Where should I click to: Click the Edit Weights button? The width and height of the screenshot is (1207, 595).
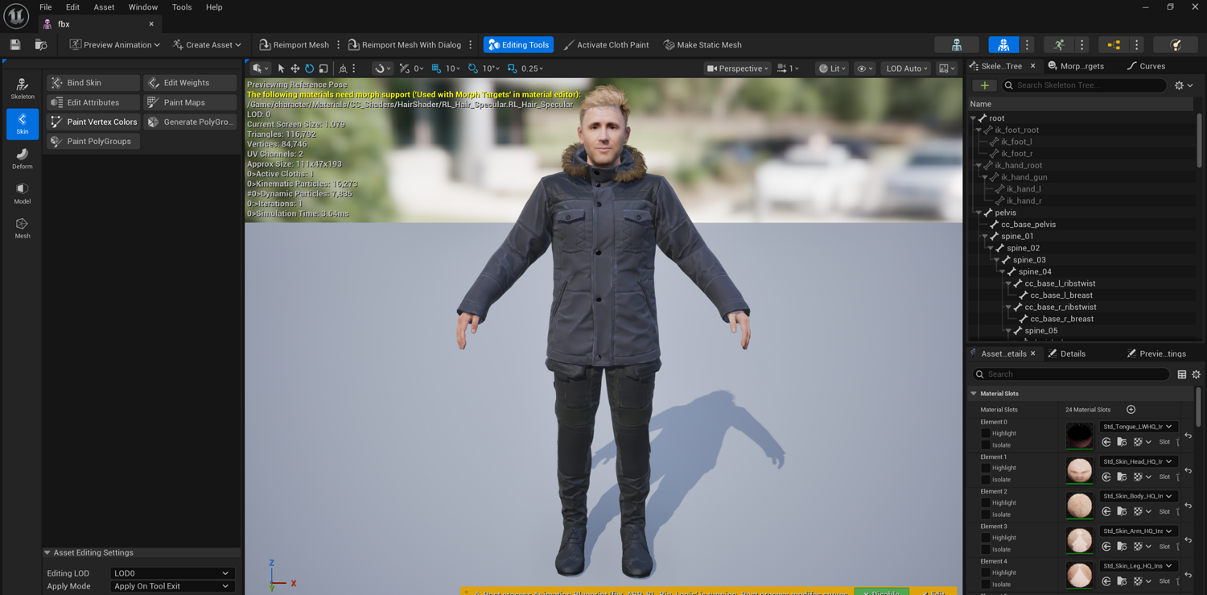coord(190,83)
